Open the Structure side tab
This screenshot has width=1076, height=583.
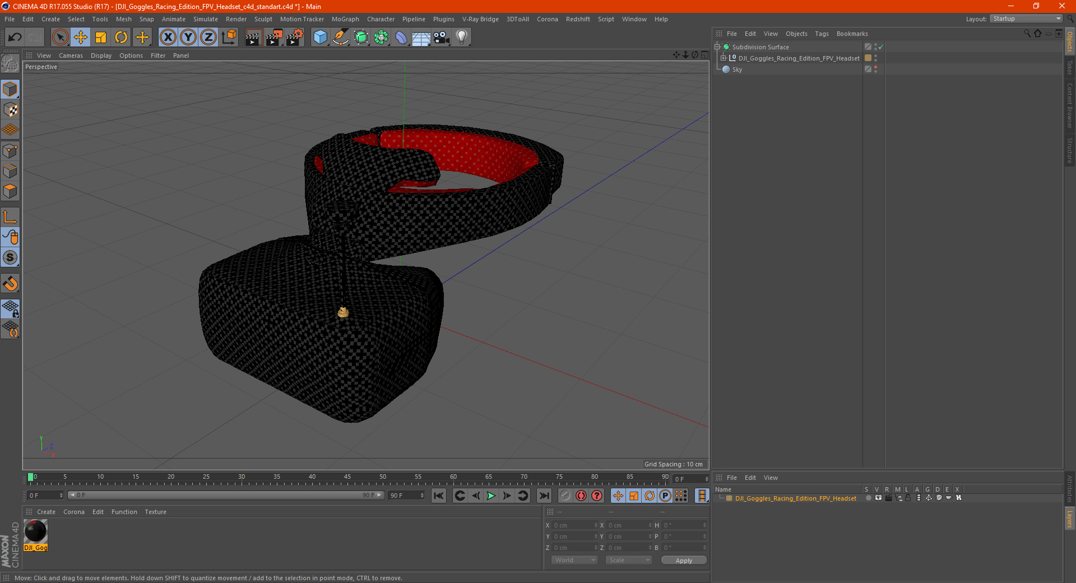click(1070, 150)
